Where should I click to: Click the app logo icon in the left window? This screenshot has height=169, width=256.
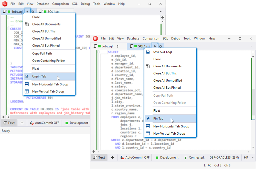pos(5,4)
